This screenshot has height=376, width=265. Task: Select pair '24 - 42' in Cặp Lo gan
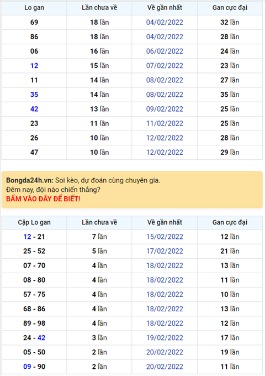tap(34, 338)
